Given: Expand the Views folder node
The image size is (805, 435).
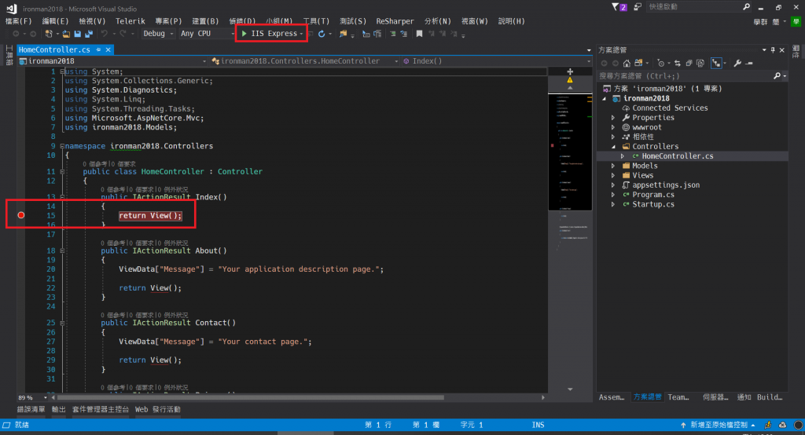Looking at the screenshot, I should tap(613, 175).
